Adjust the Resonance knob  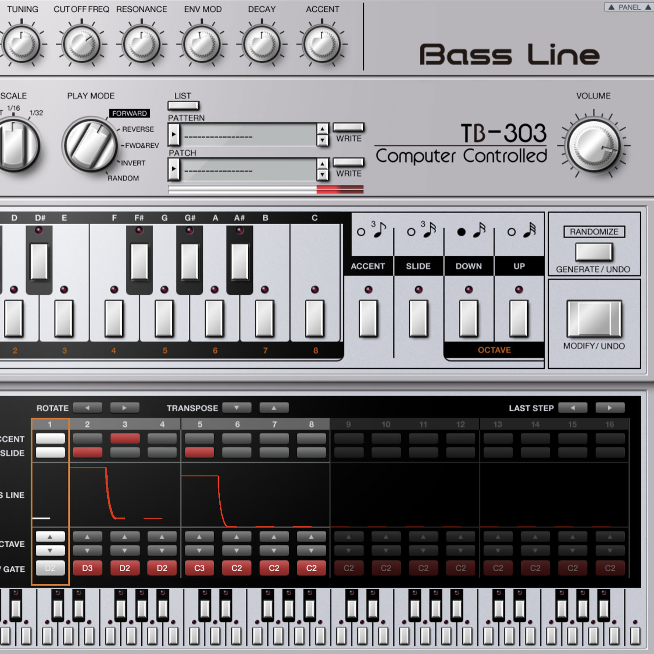[x=141, y=44]
